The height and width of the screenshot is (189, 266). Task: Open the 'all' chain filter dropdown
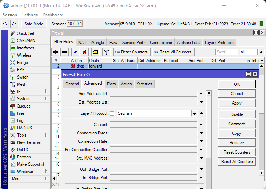point(261,52)
